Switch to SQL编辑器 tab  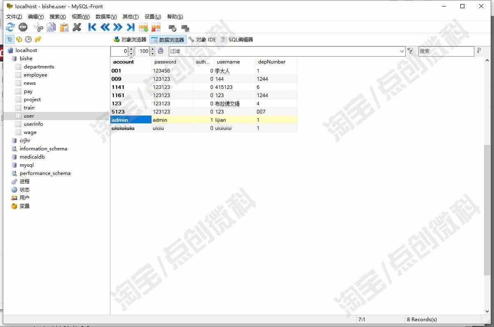pyautogui.click(x=237, y=40)
